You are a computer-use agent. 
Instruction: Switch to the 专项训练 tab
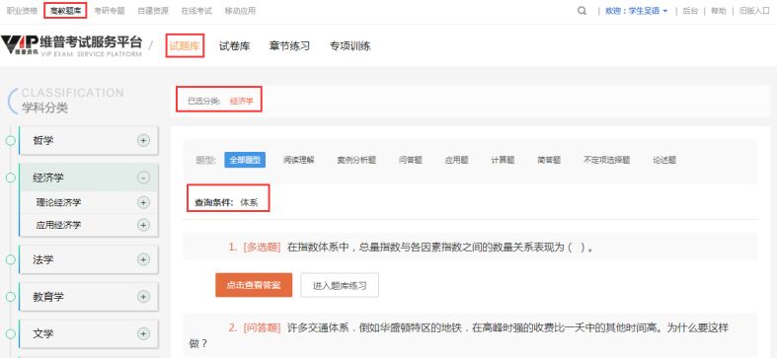click(x=350, y=46)
